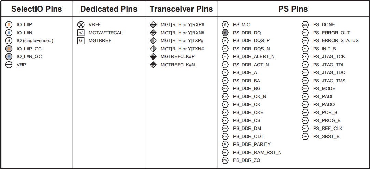Click the PS_DDR_RAM_RST_N label text
The width and height of the screenshot is (370, 169).
(257, 152)
